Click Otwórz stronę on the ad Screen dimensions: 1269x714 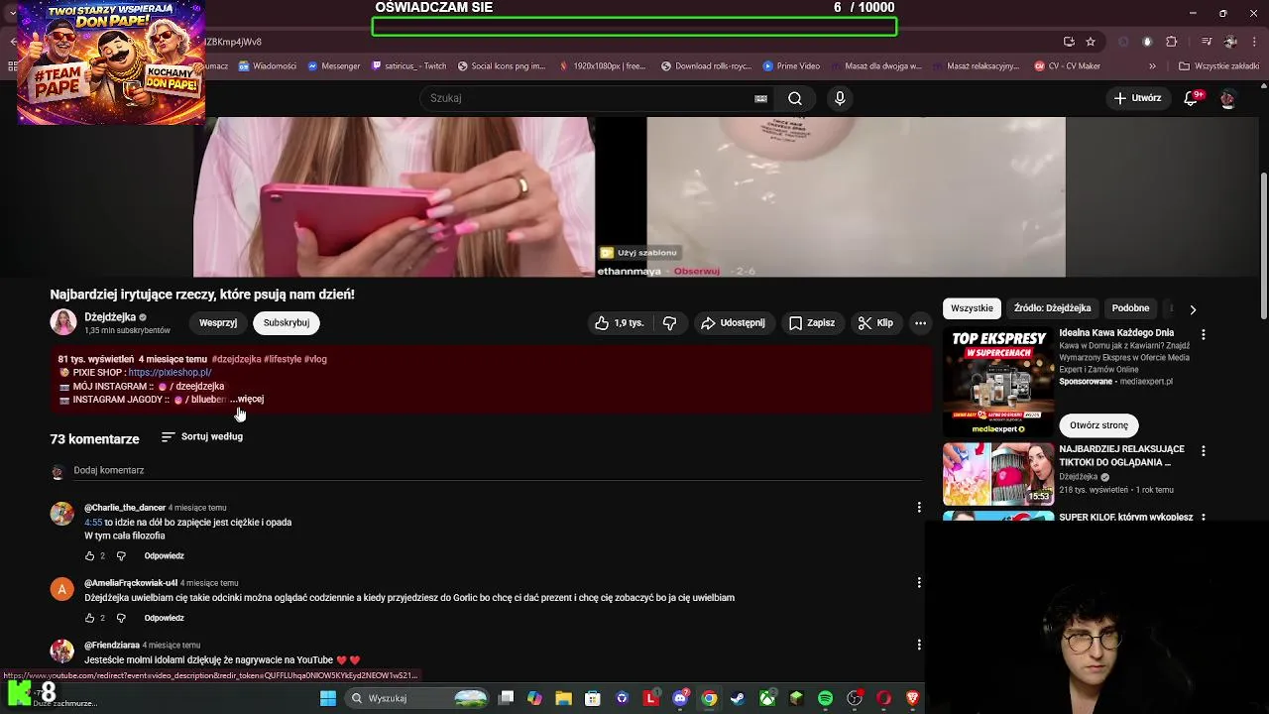[x=1098, y=425]
